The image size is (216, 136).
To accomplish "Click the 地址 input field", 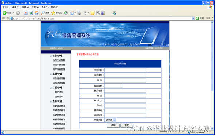I will [126, 81].
